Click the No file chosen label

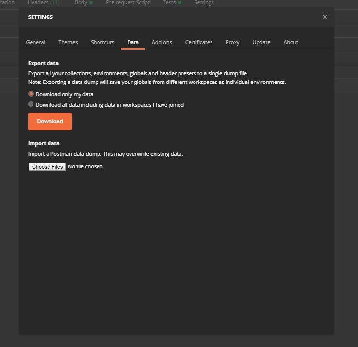[85, 166]
